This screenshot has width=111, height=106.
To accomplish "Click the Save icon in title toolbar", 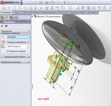I will [41, 2].
